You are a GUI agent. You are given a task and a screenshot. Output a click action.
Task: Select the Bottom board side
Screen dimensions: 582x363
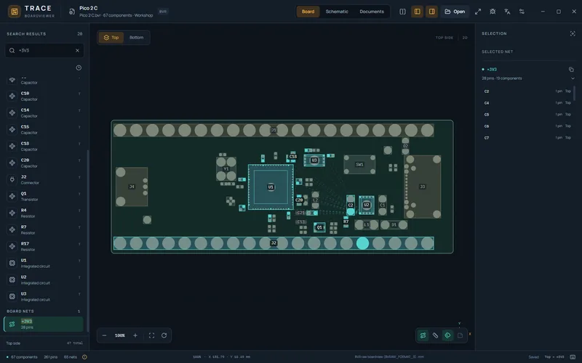click(x=136, y=38)
